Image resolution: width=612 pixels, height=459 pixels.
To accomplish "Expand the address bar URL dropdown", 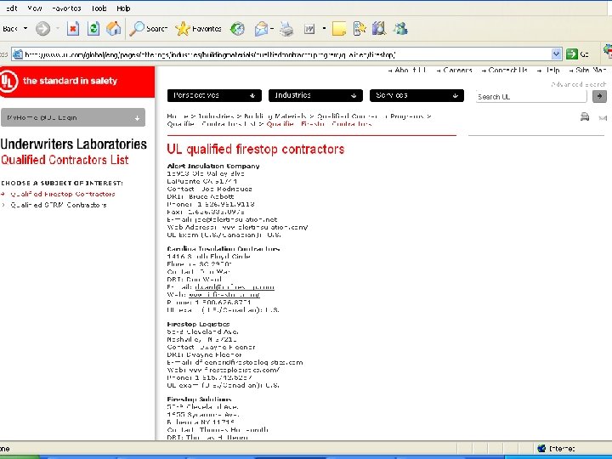I will pyautogui.click(x=556, y=54).
